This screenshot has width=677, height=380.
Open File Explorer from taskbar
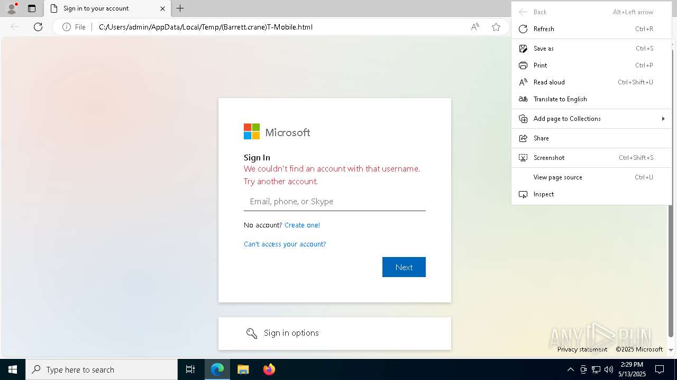243,369
